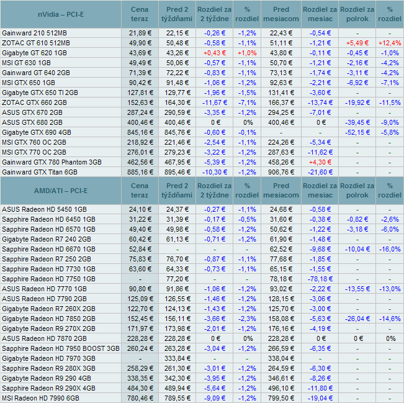Viewport: 404px width, 403px height.
Task: Click the "333,84 €" two-weeks-ago price
Action: 177,358
